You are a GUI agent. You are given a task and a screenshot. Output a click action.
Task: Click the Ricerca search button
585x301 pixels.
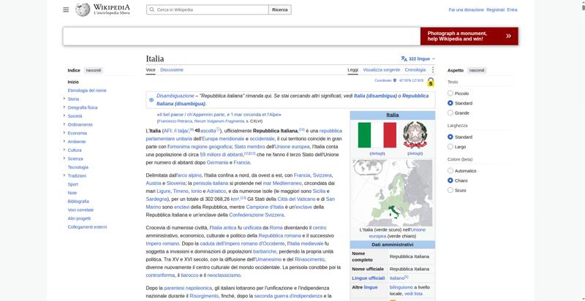coord(280,9)
